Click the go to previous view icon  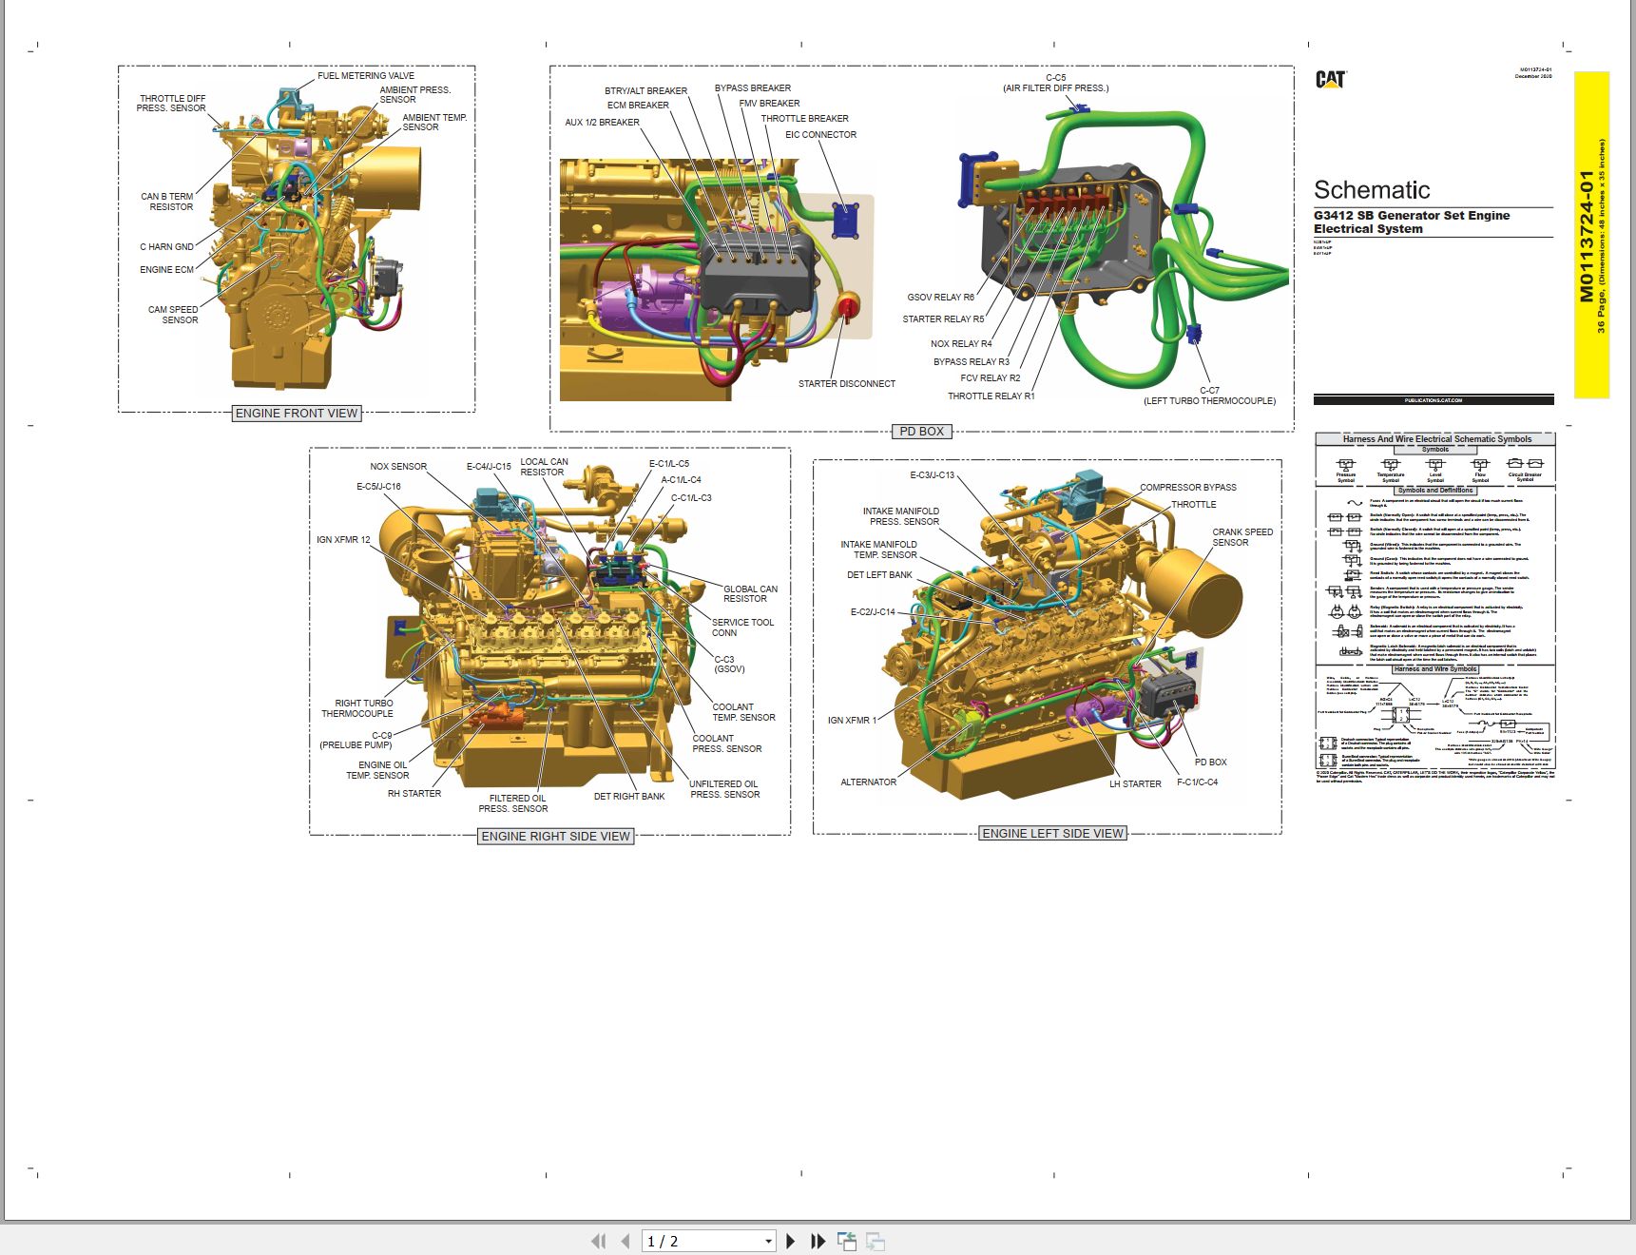[847, 1241]
